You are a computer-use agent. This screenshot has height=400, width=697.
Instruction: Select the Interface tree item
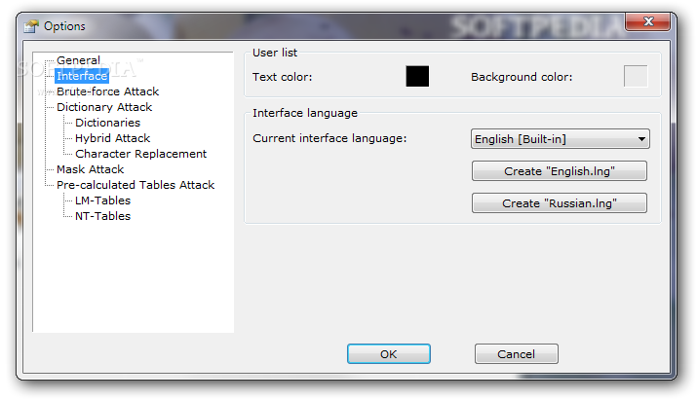coord(82,76)
